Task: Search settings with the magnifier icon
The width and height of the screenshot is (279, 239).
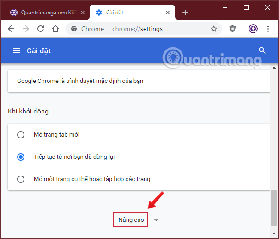Action: tap(262, 50)
